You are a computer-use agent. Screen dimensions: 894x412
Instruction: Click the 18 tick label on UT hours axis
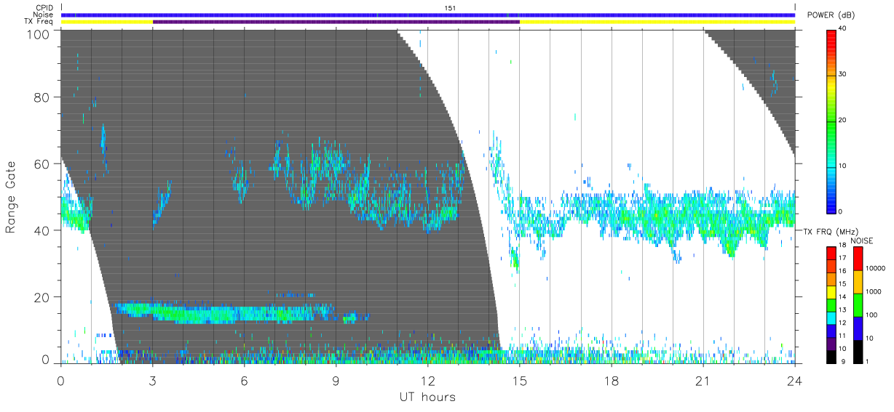(612, 381)
